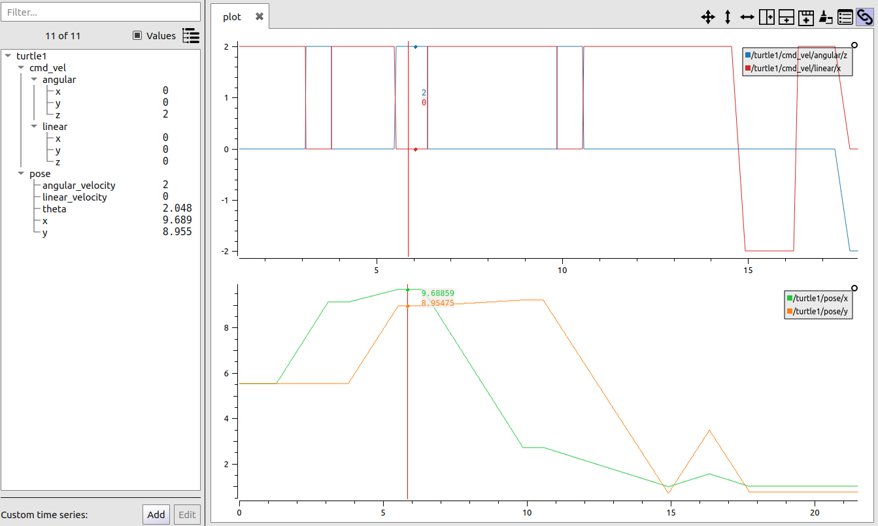Image resolution: width=878 pixels, height=526 pixels.
Task: Click the 8.95475 tracker value label
Action: [437, 303]
